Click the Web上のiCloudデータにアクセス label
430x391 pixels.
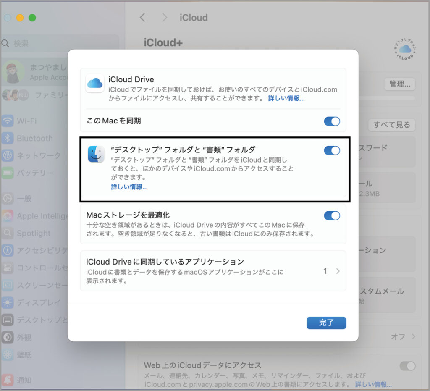click(x=203, y=365)
